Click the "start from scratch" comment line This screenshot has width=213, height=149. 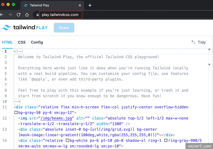(x=90, y=96)
